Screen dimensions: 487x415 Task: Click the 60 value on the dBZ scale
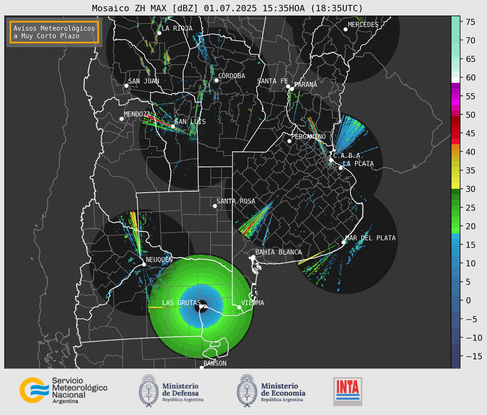pos(470,78)
